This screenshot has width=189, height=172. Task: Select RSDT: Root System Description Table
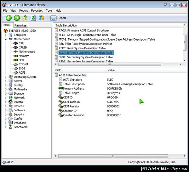click(82, 48)
